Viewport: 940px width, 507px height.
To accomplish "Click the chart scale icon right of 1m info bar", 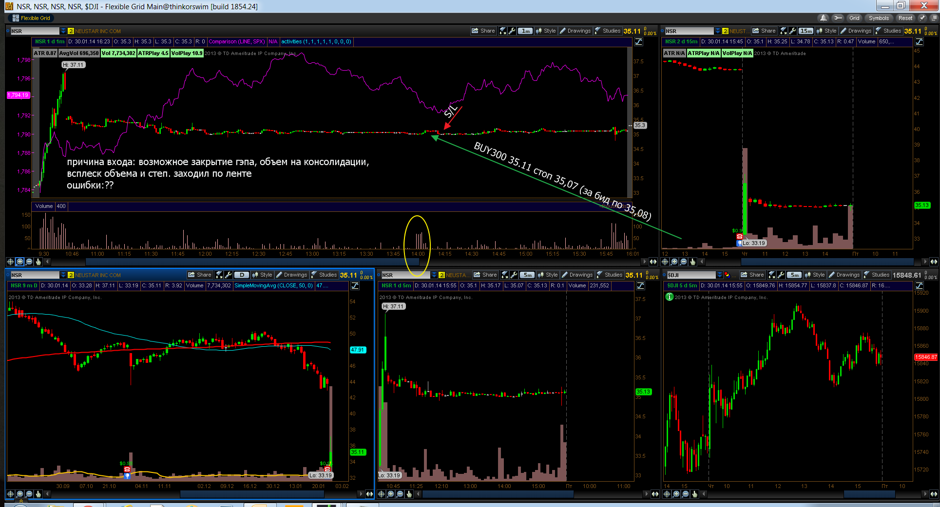I will coord(638,42).
